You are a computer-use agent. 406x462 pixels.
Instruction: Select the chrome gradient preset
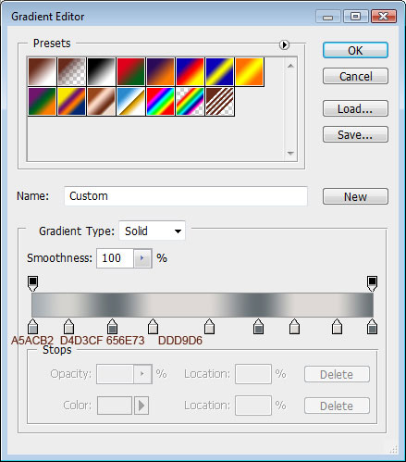130,102
